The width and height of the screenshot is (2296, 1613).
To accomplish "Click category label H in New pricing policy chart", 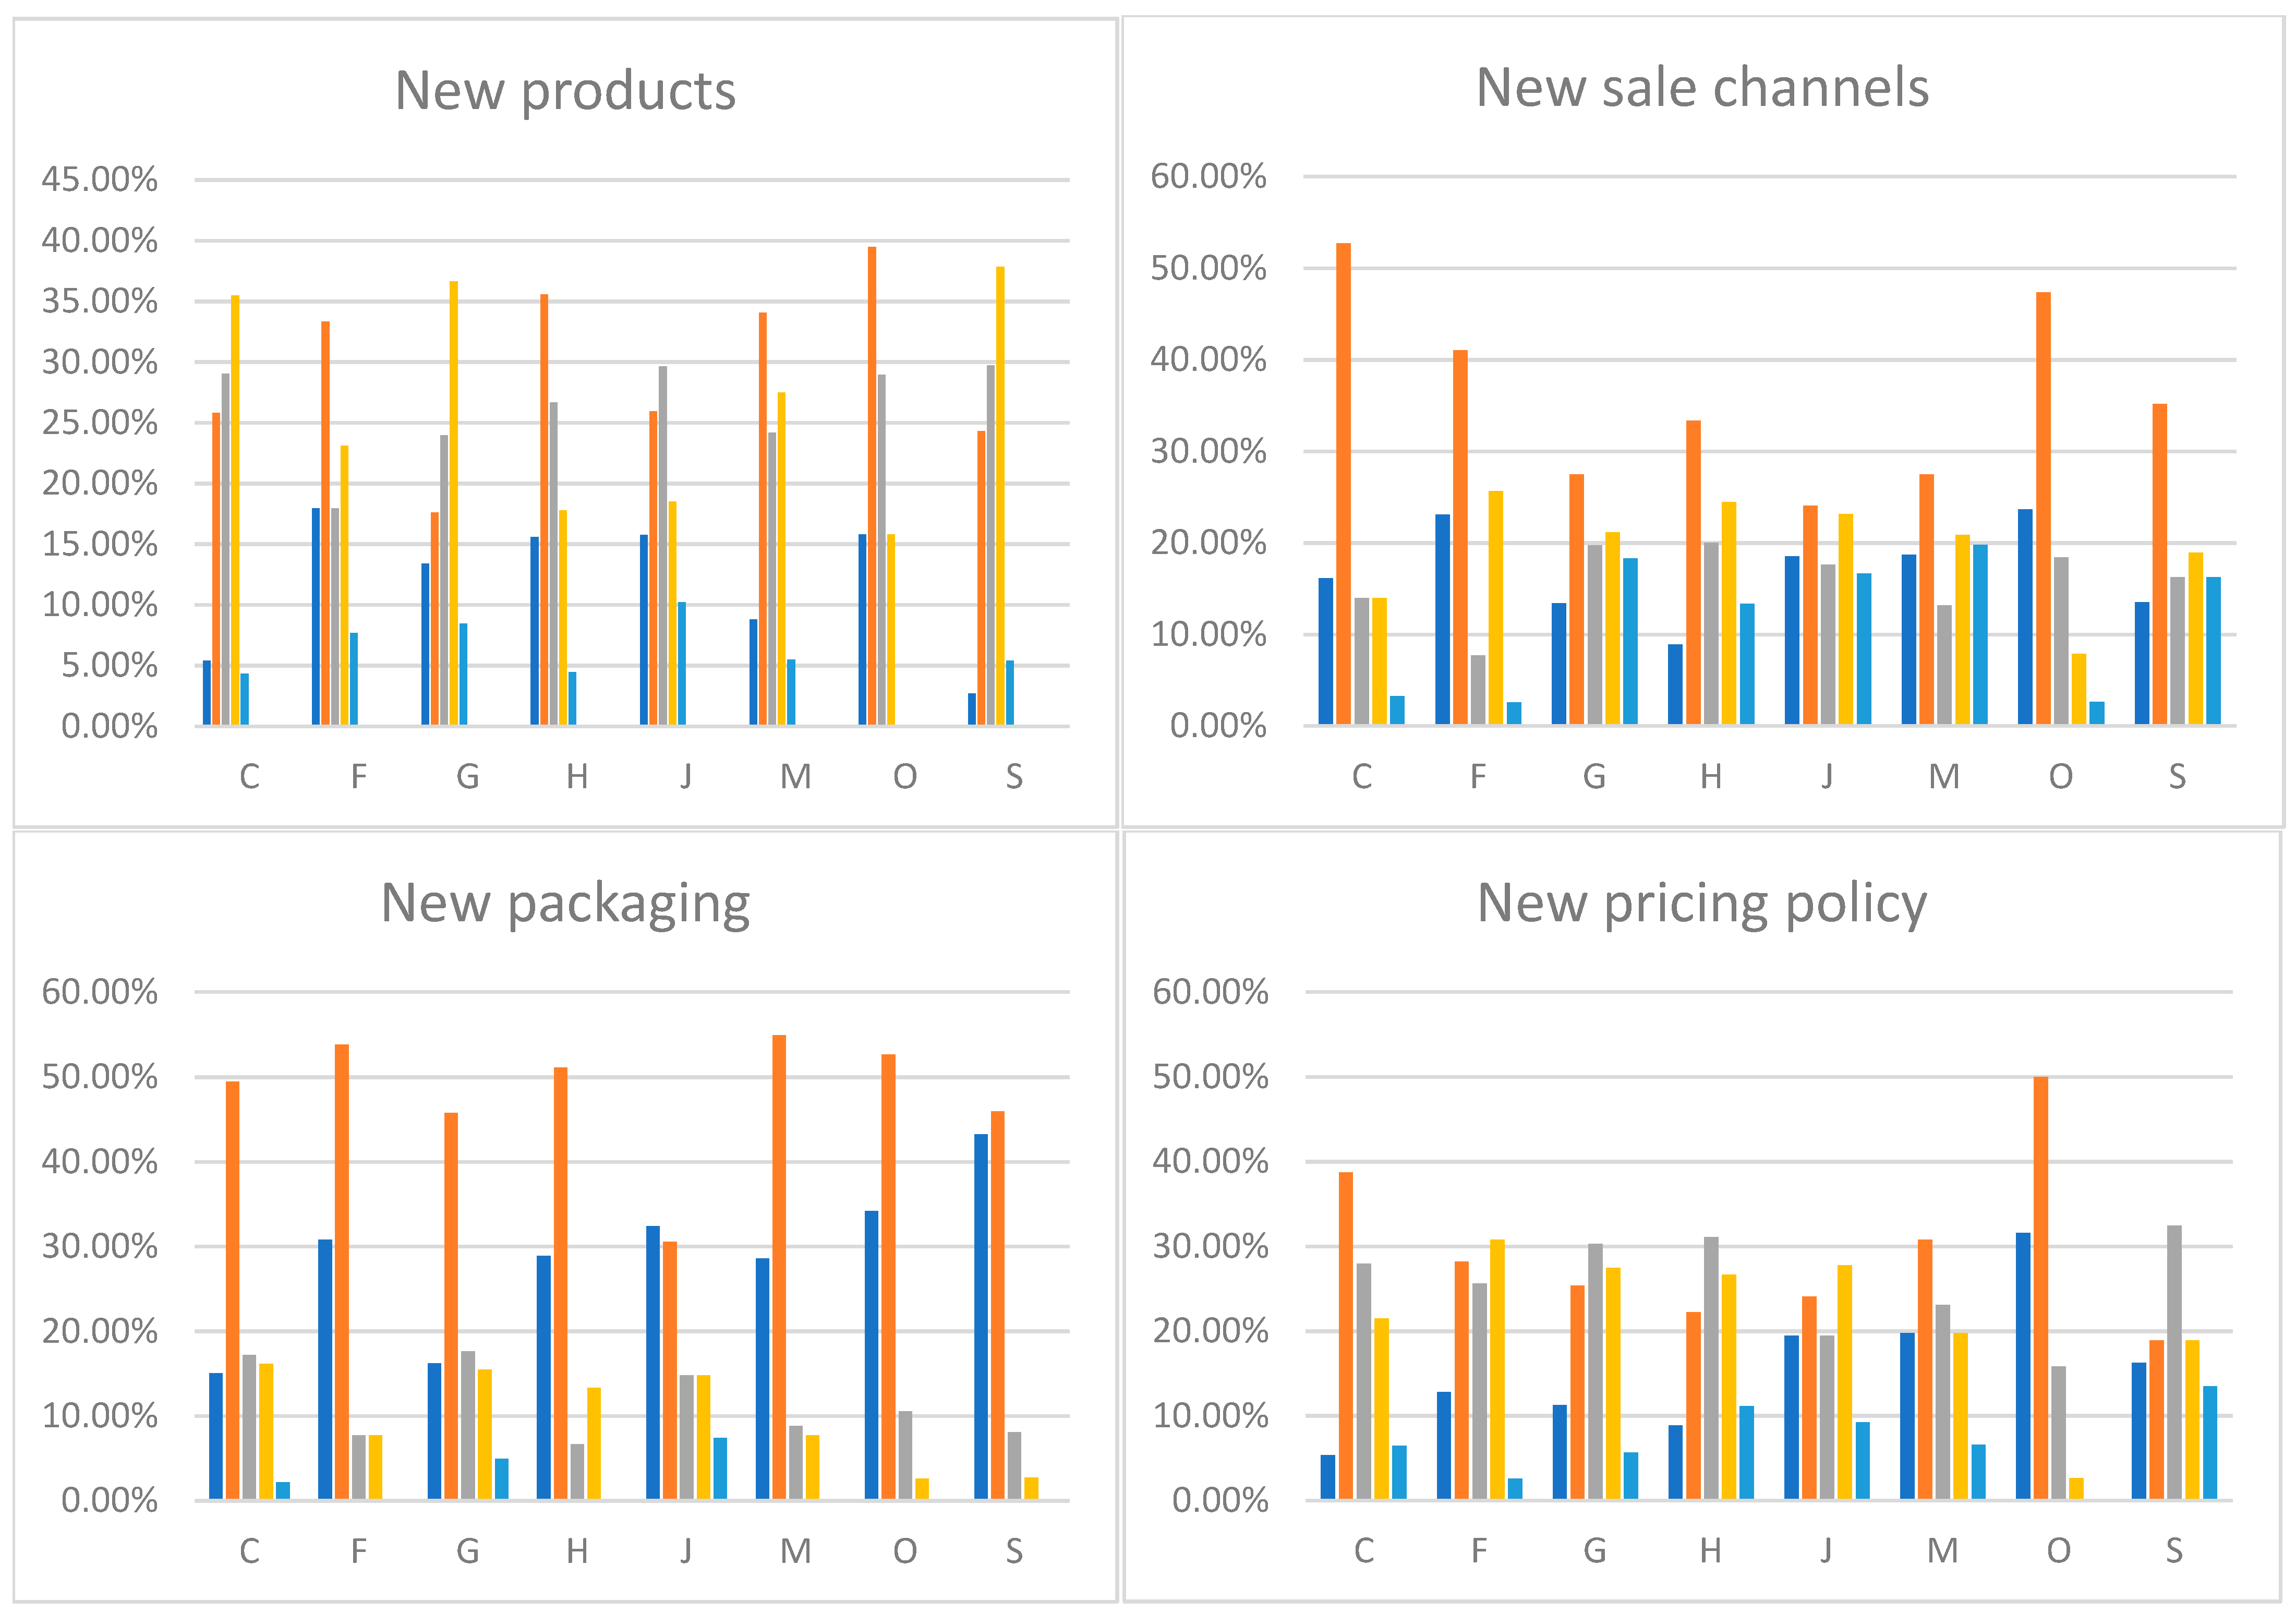I will (1710, 1551).
